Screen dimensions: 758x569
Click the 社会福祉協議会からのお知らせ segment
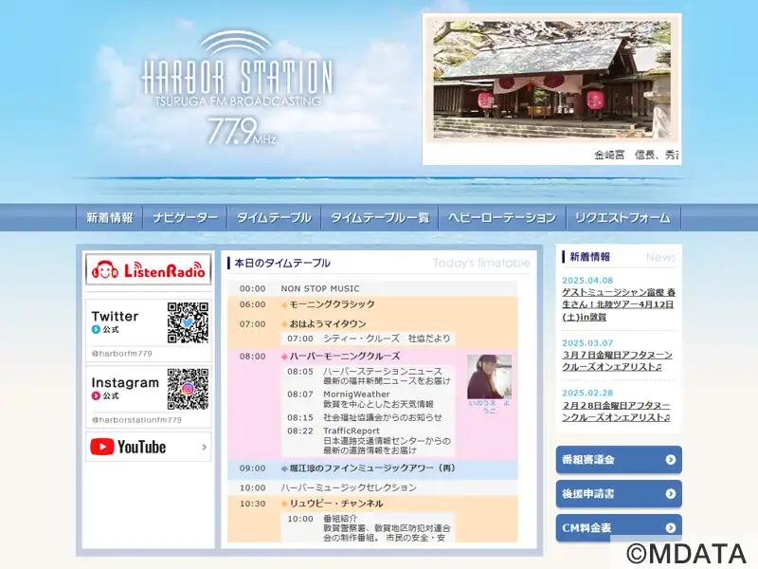coord(383,417)
